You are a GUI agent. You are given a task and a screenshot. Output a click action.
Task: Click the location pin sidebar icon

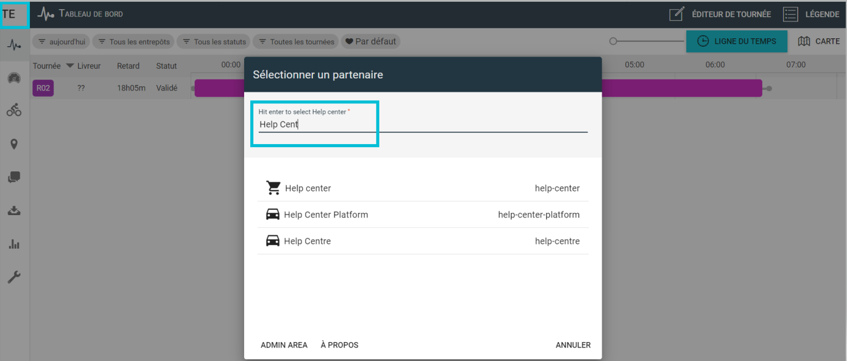[x=14, y=144]
